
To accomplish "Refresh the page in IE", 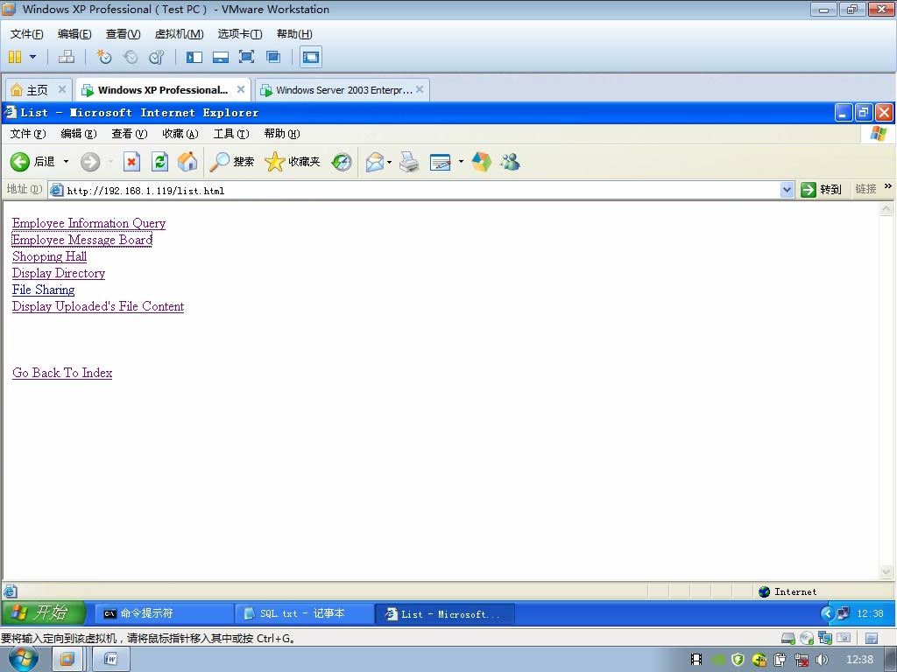I will 159,162.
